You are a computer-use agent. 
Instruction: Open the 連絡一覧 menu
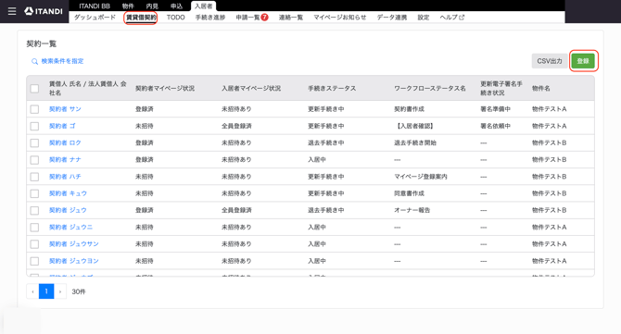[291, 18]
